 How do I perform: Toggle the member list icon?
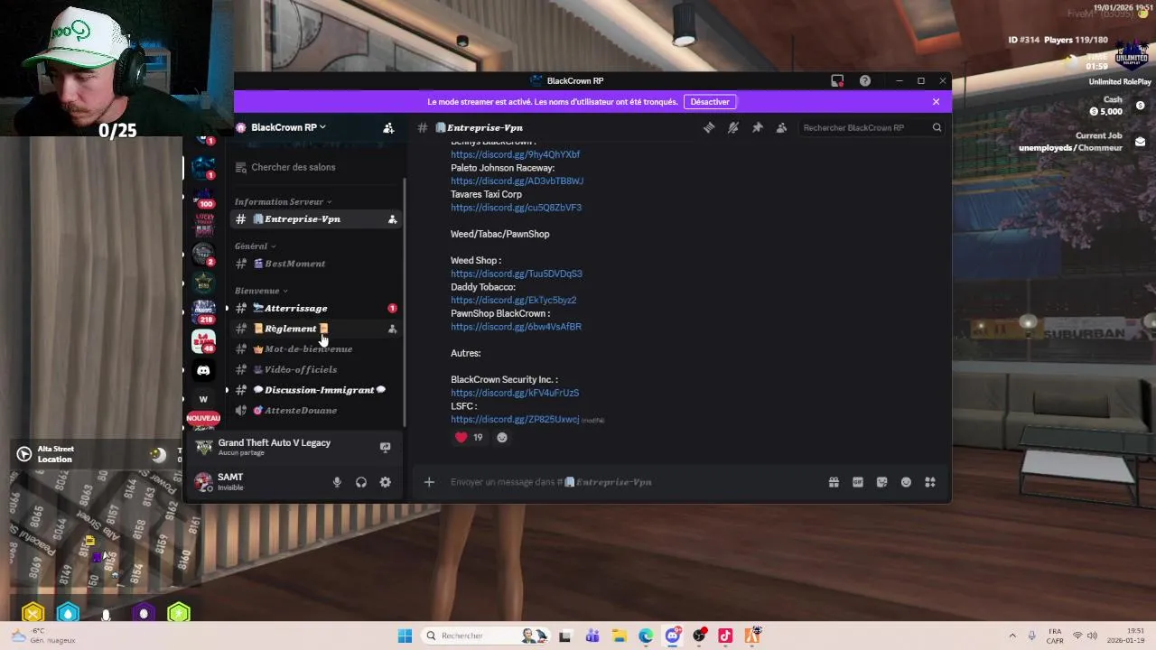pyautogui.click(x=781, y=128)
